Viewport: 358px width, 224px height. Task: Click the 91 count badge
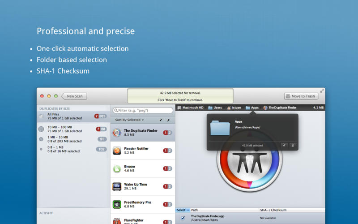(x=102, y=139)
